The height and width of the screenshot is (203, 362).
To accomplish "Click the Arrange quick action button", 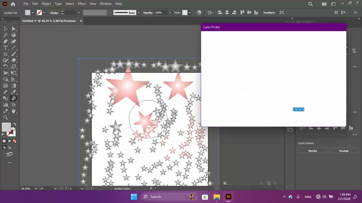I will pos(344,151).
